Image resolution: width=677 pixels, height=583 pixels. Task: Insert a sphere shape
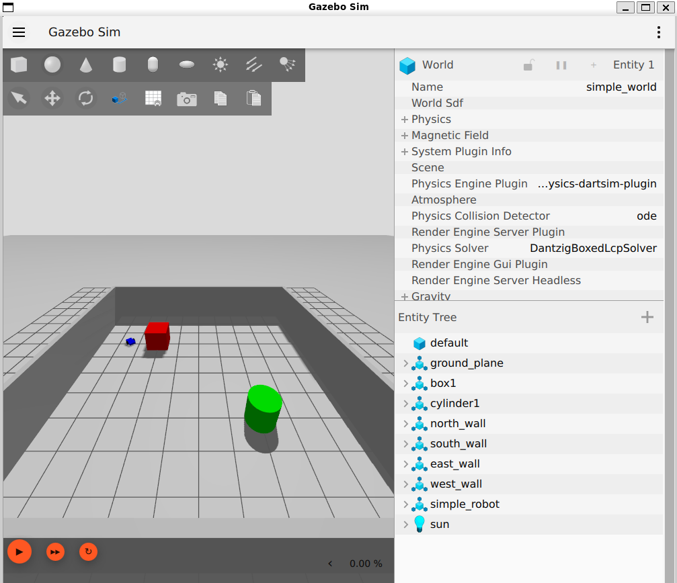[52, 64]
